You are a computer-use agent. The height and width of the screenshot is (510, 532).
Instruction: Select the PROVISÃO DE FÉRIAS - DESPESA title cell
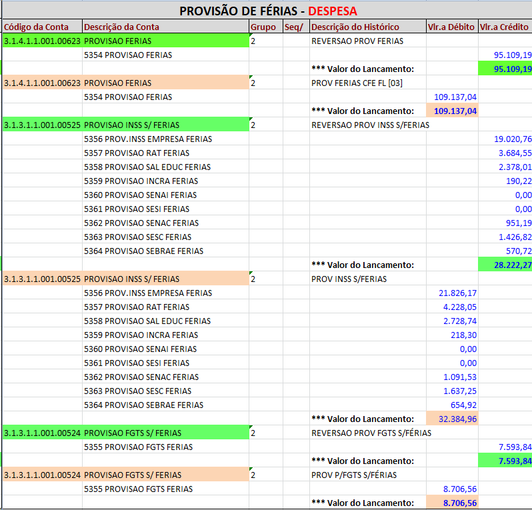pyautogui.click(x=267, y=11)
